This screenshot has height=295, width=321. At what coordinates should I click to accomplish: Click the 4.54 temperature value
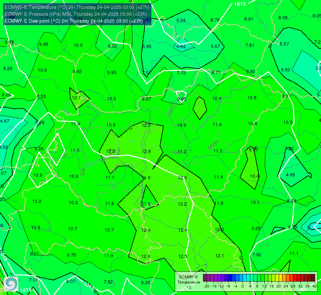pyautogui.click(x=181, y=47)
